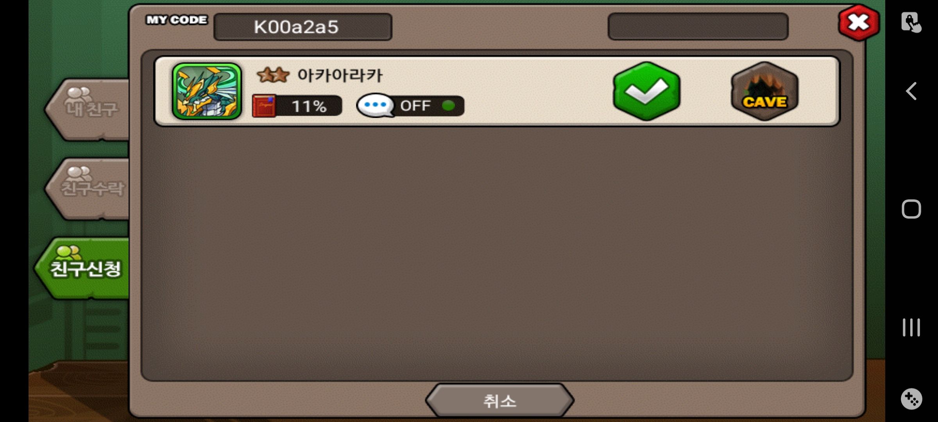The width and height of the screenshot is (938, 422).
Task: Switch to the 친구수락 tab
Action: (x=88, y=189)
